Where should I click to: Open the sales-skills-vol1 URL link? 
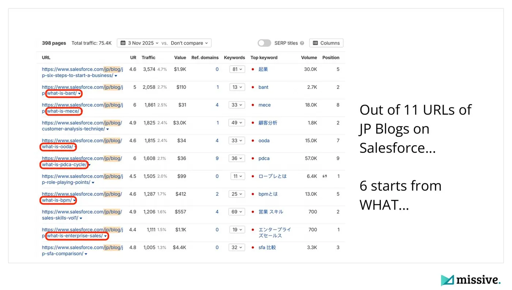click(x=82, y=215)
